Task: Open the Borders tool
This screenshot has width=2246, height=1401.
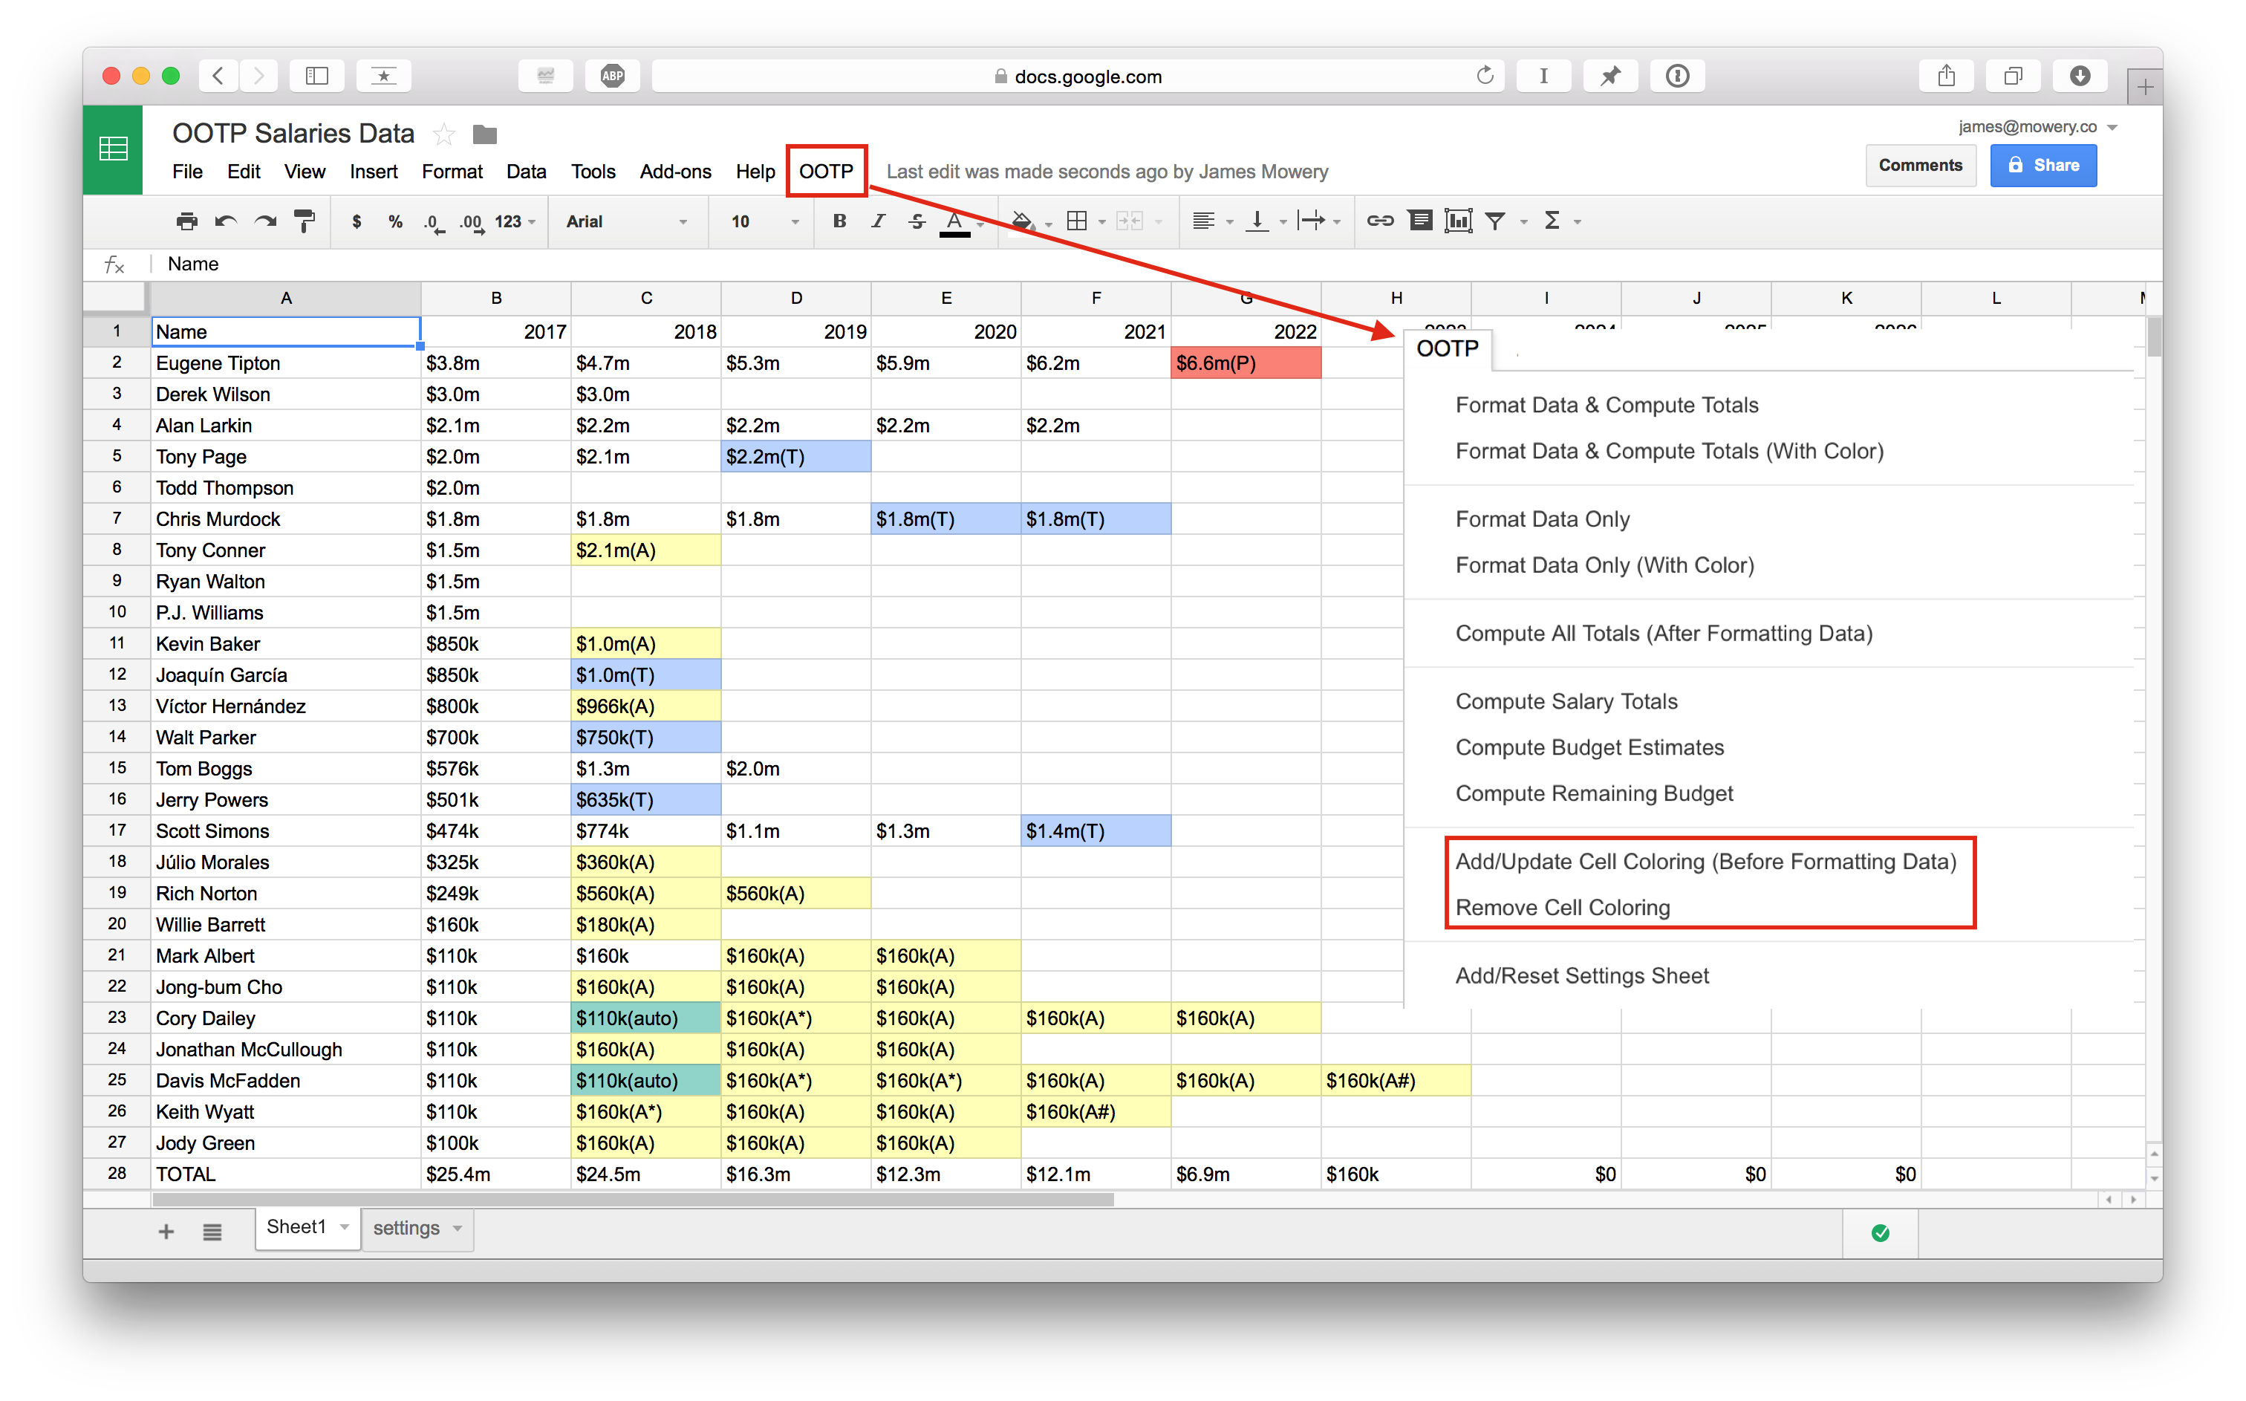Action: tap(1076, 221)
